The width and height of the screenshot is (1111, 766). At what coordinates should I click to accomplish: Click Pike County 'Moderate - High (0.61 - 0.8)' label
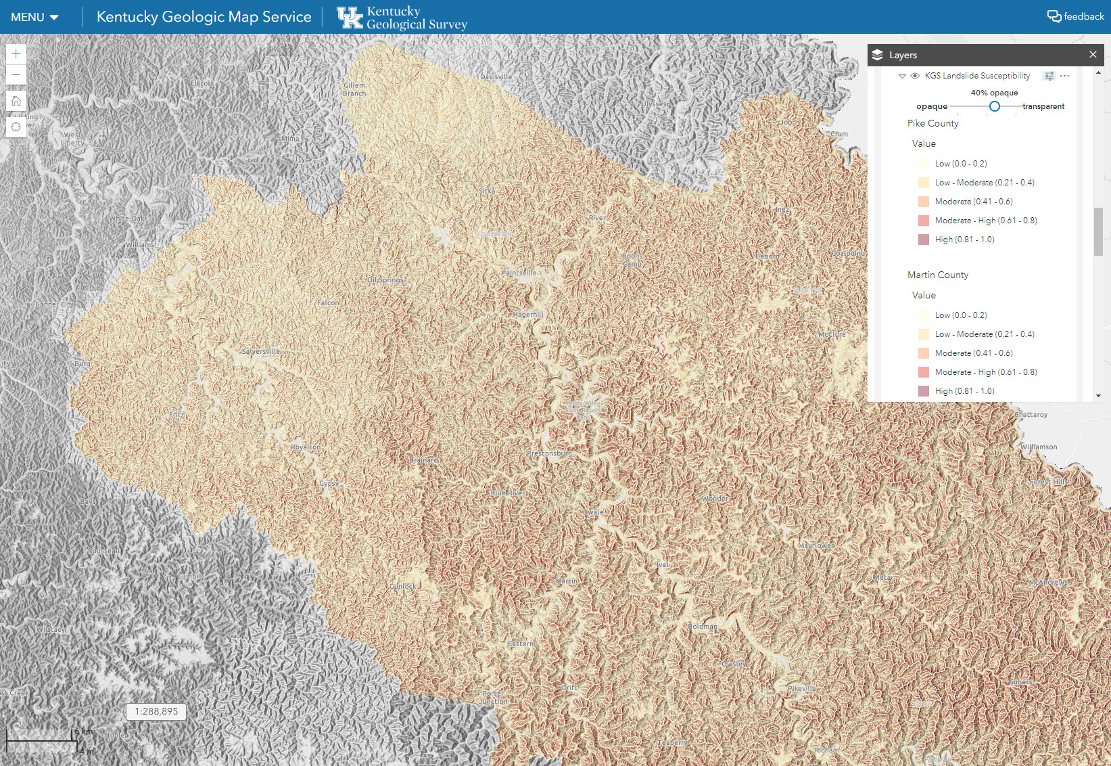(986, 221)
